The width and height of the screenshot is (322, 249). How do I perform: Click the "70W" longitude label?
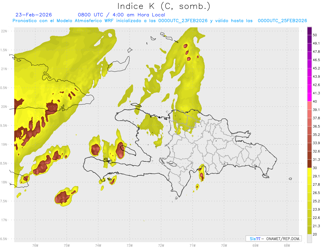point(224,245)
